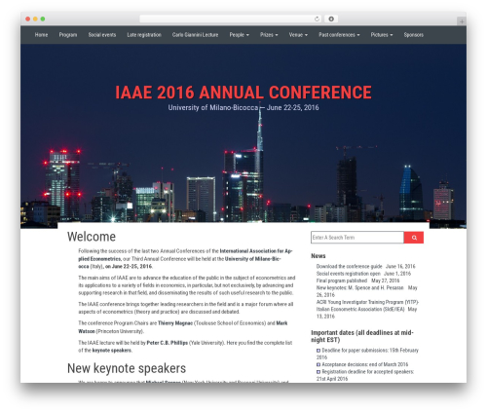Follow the keynote speakers link

pyautogui.click(x=112, y=351)
